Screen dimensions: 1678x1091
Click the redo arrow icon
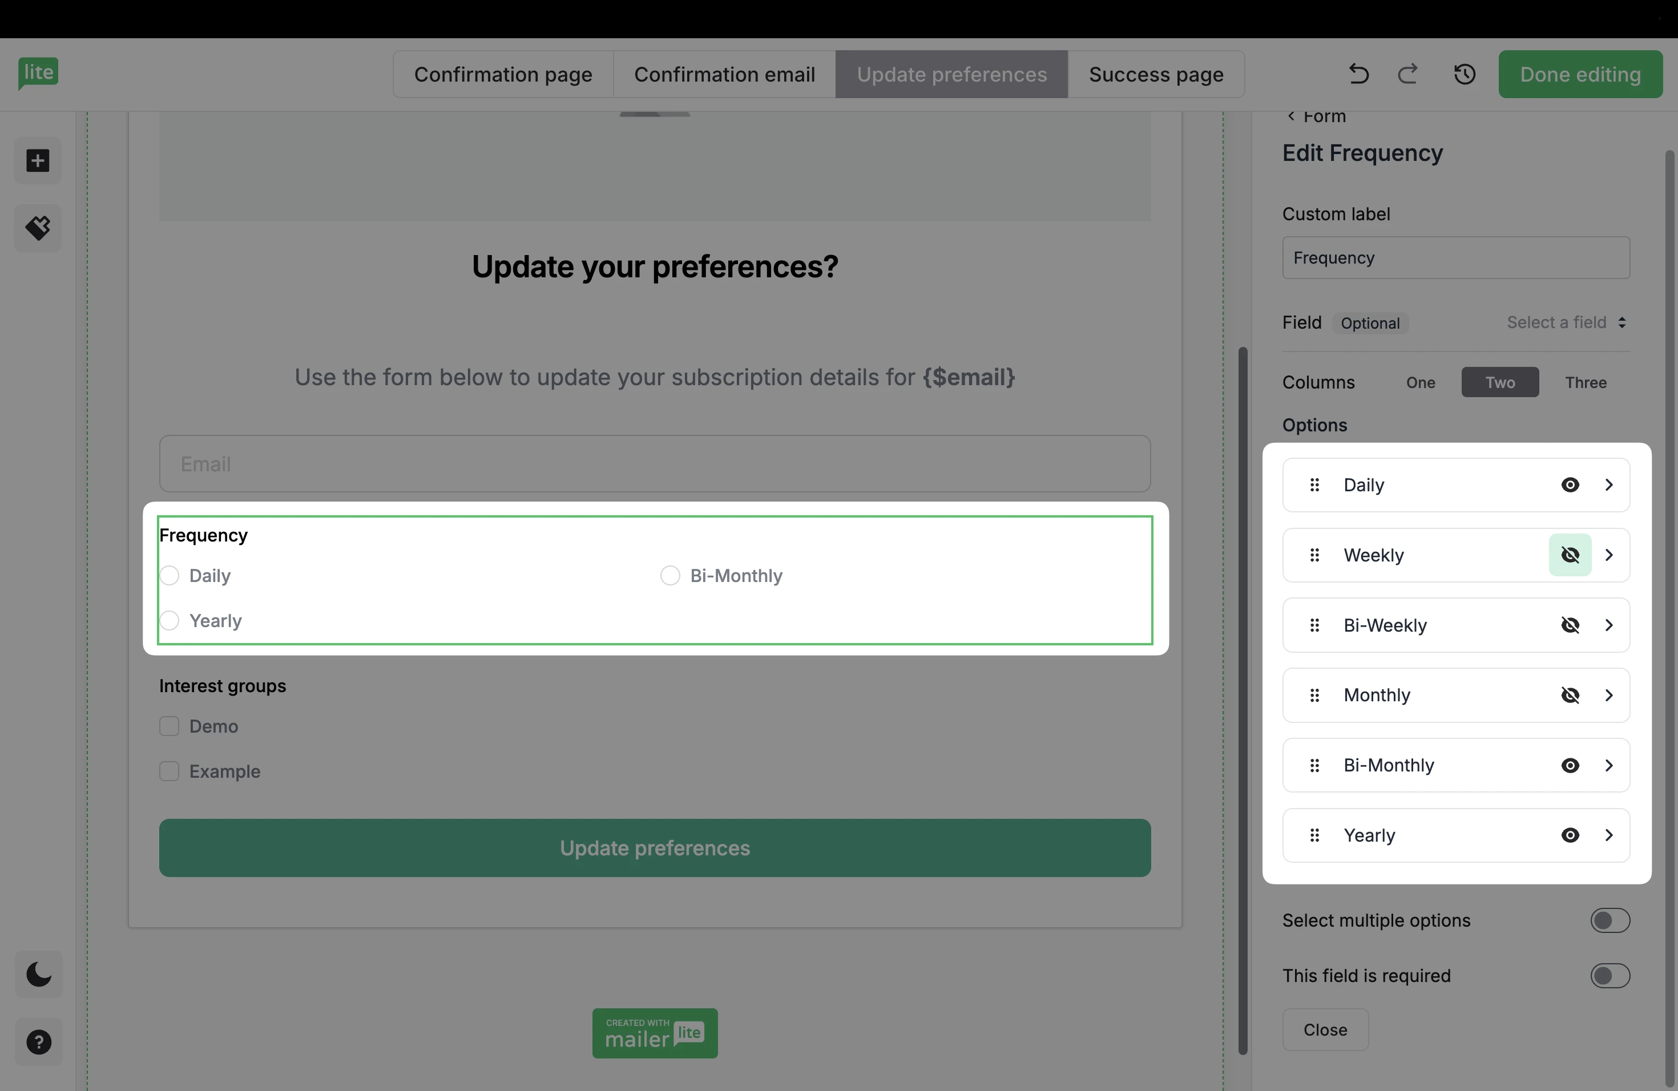point(1407,74)
